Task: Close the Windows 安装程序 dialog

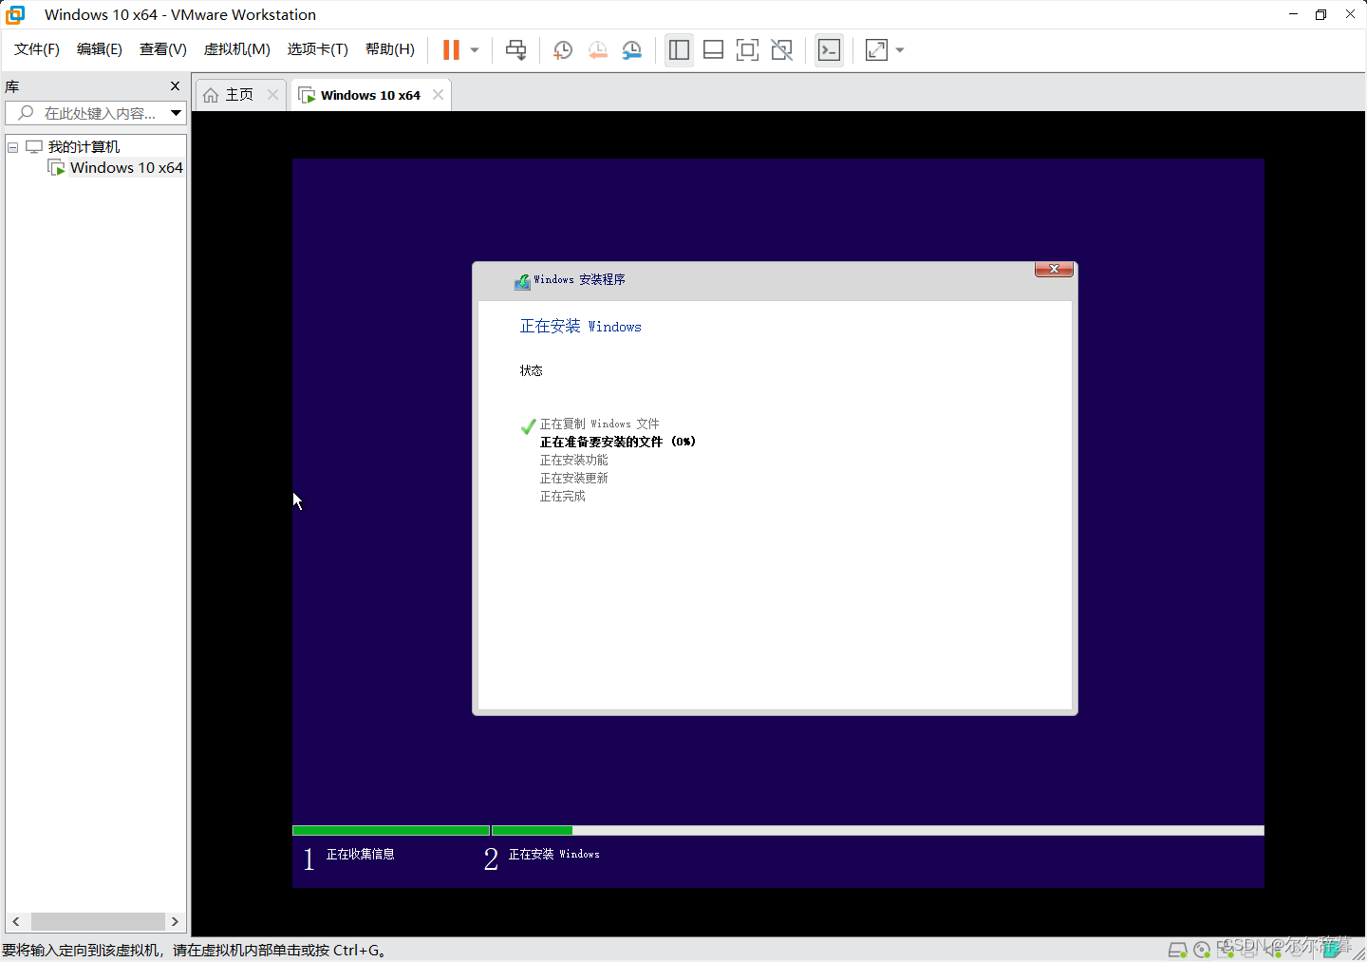Action: coord(1054,269)
